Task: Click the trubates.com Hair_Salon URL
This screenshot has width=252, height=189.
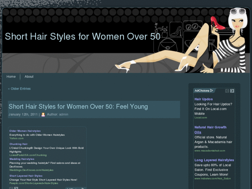Action: (212, 179)
